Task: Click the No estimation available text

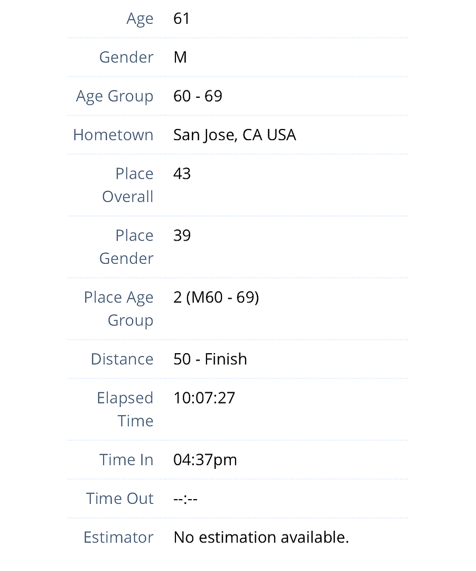Action: click(261, 537)
